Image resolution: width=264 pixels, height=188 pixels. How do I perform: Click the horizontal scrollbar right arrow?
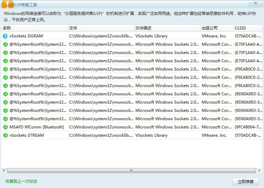pos(259,171)
